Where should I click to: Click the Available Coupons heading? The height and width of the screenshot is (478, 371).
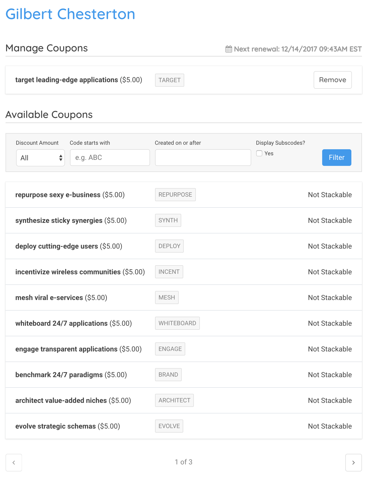point(49,115)
